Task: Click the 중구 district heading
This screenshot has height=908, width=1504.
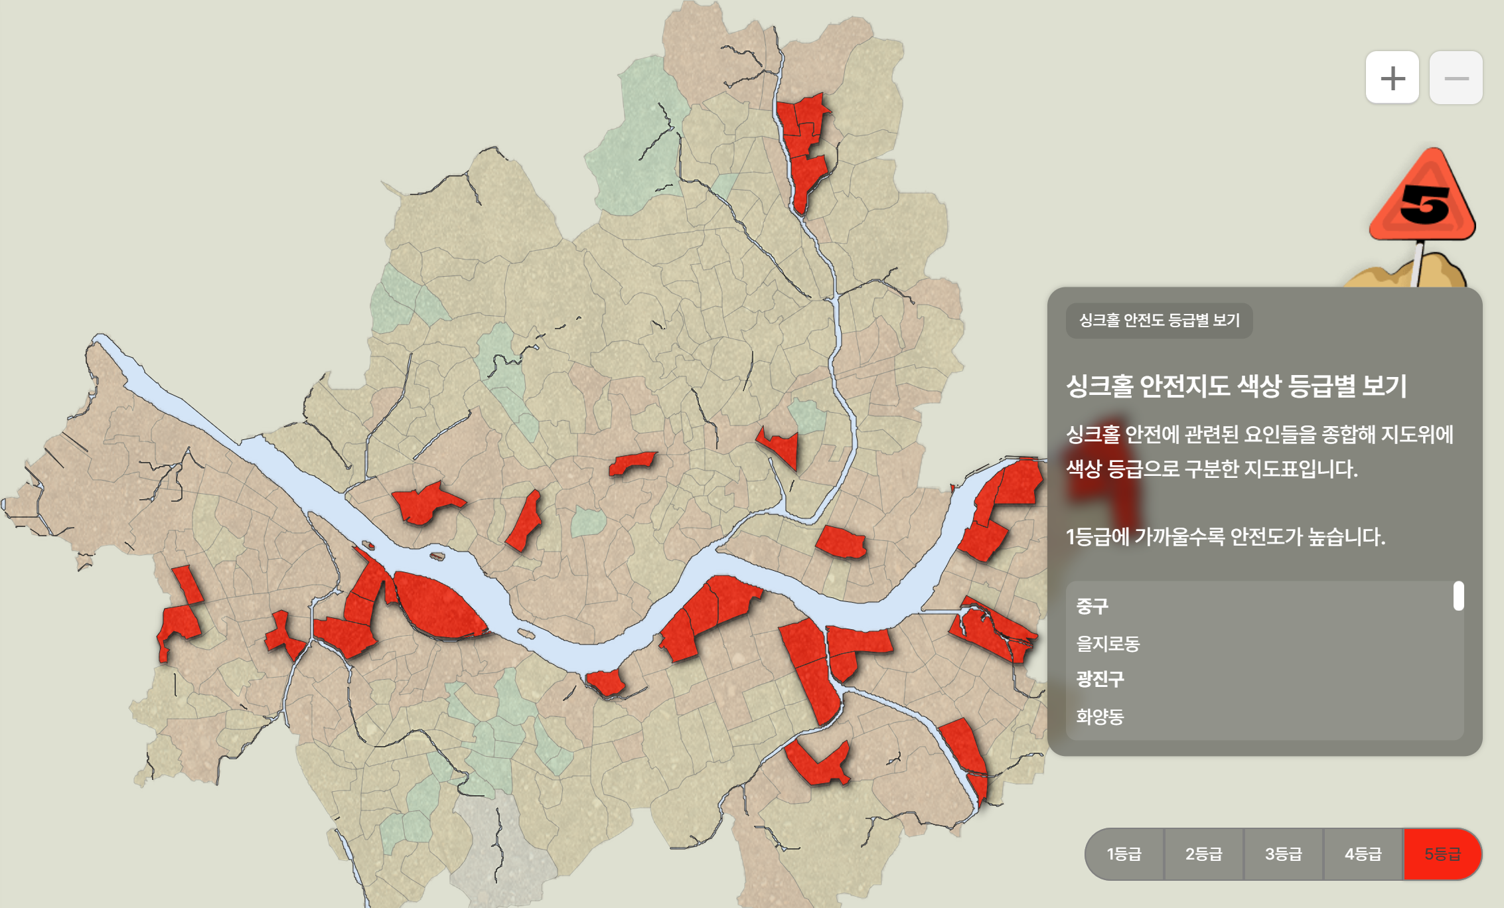Action: point(1092,606)
